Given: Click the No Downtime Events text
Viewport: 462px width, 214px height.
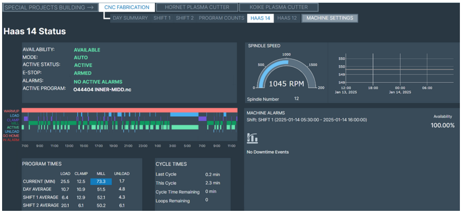Looking at the screenshot, I should coord(268,152).
